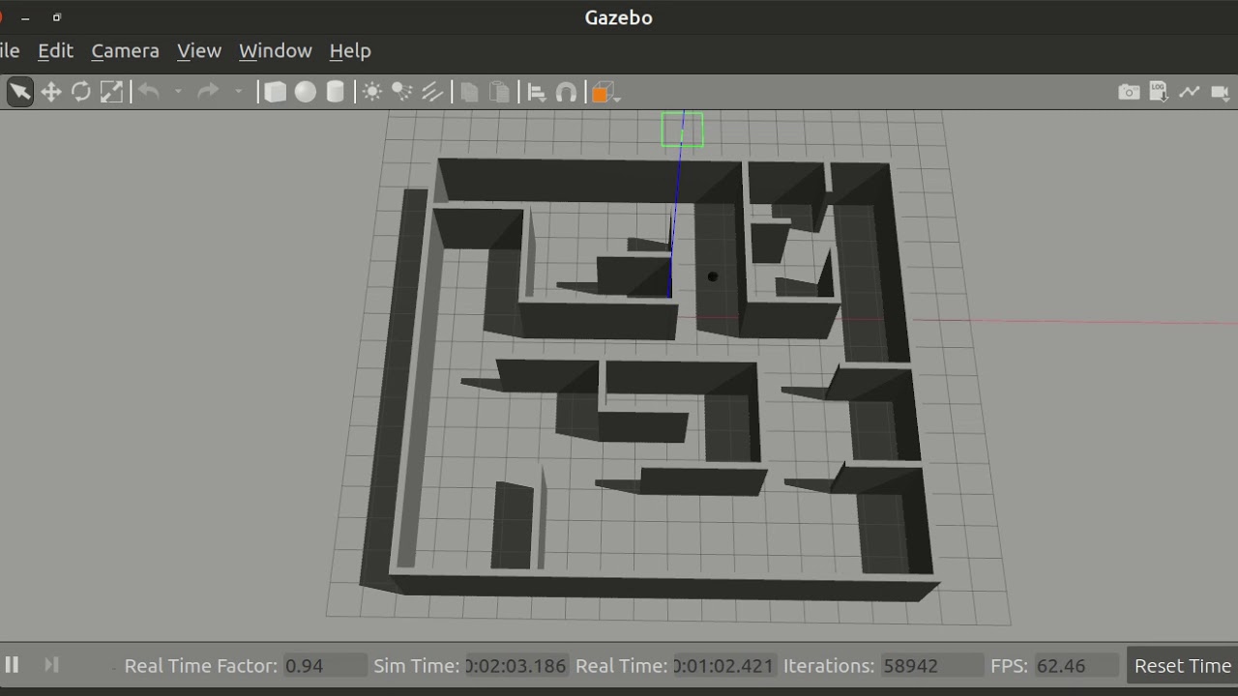
Task: Click the FPS value 62.46
Action: 1075,665
